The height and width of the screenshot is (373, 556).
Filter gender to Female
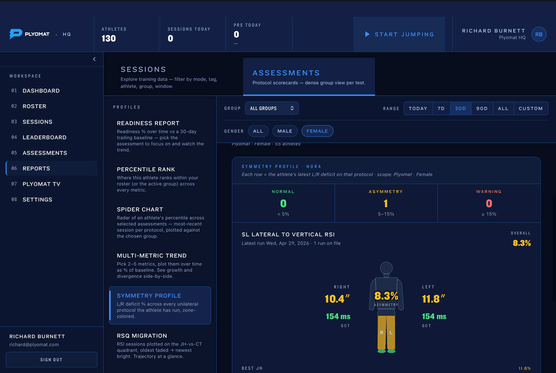pyautogui.click(x=317, y=131)
